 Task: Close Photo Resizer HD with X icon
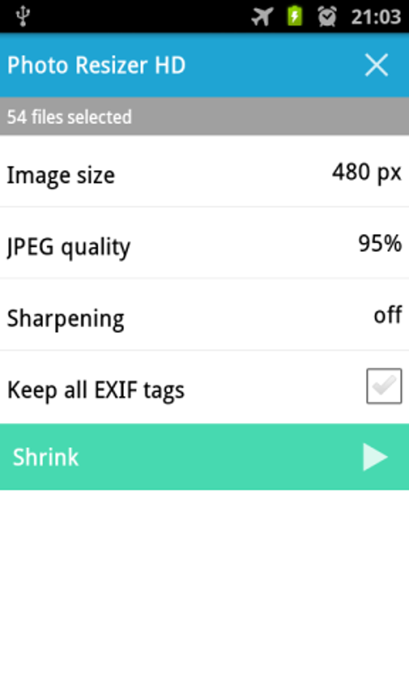click(377, 65)
